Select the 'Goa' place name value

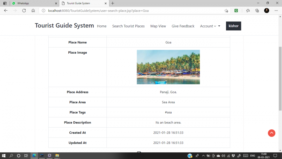coord(168,42)
